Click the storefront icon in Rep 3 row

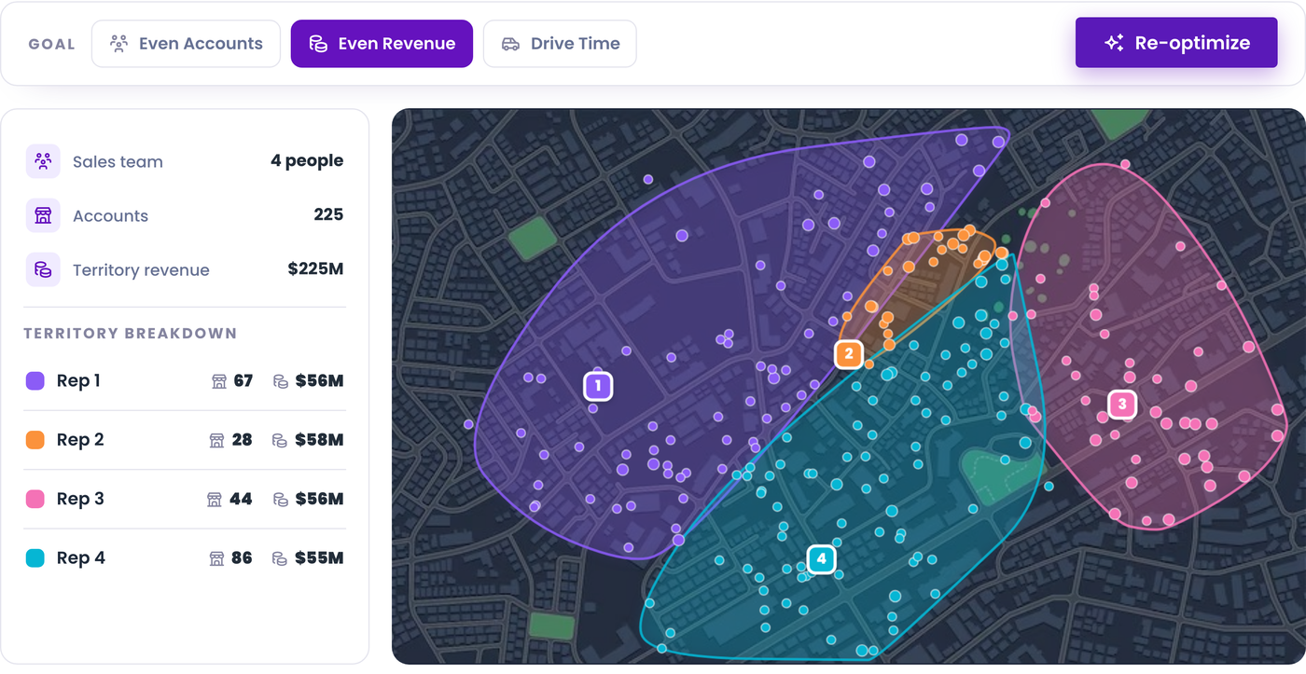[x=215, y=500]
